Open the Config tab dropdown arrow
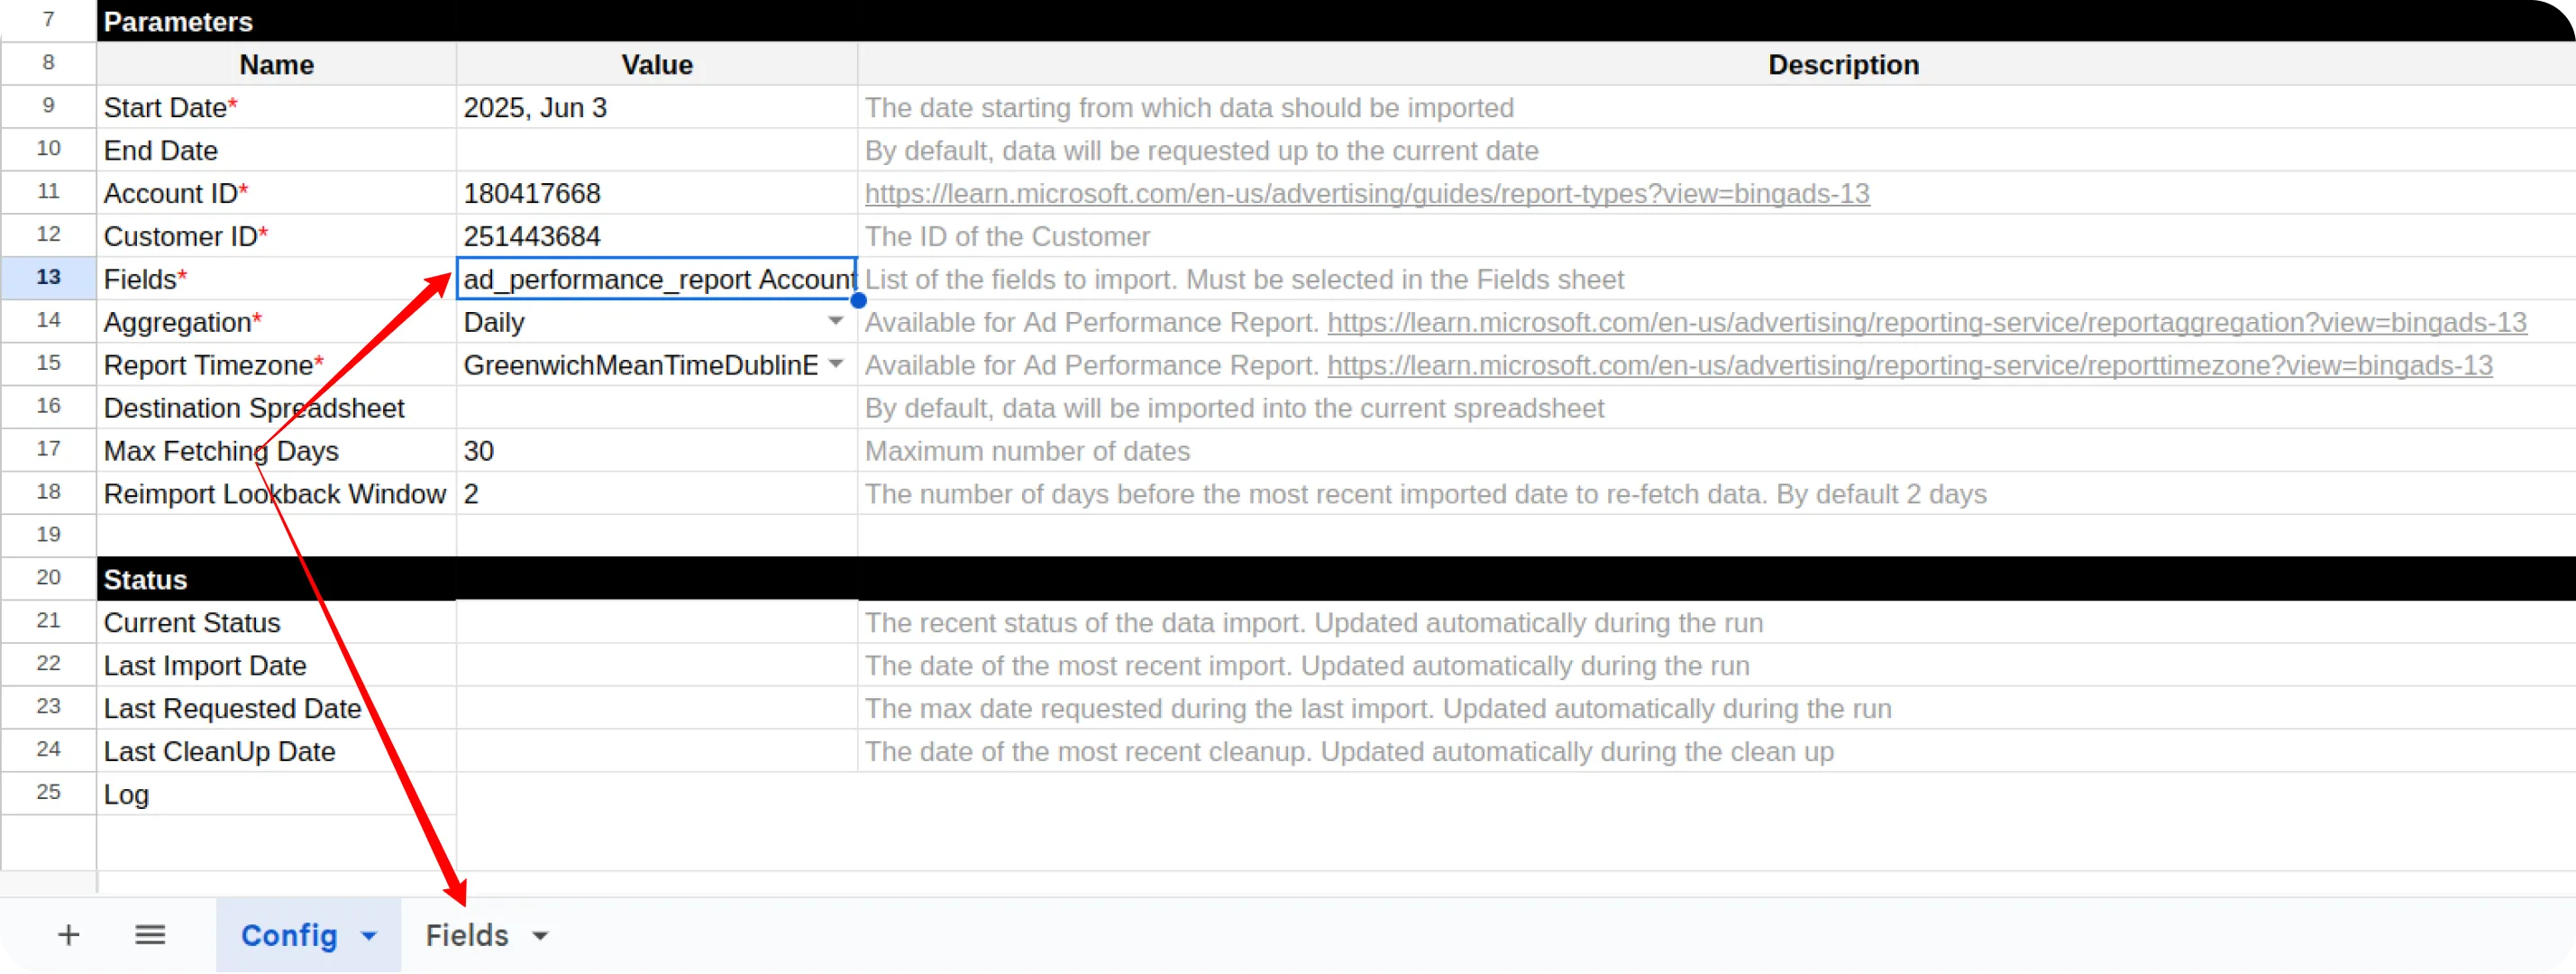The height and width of the screenshot is (974, 2576). (x=369, y=936)
